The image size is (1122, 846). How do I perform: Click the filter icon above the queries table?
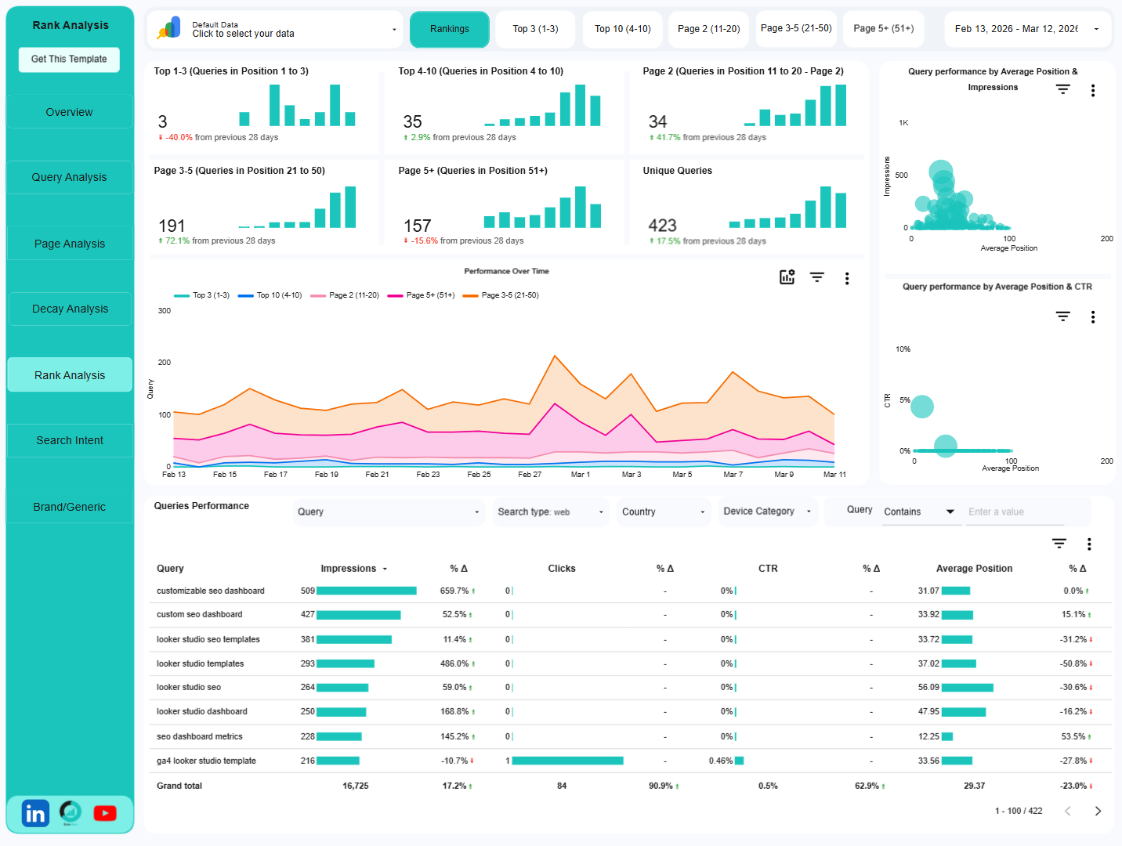tap(1059, 543)
